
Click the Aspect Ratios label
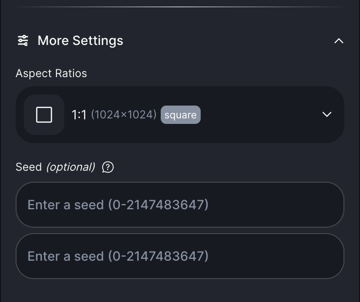tap(51, 73)
